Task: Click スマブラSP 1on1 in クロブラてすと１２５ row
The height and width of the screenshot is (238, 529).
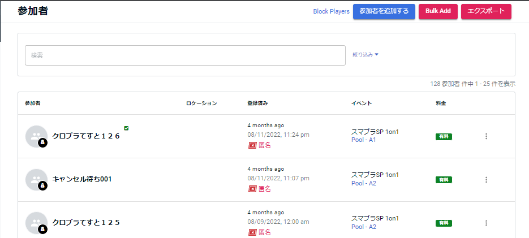Action: tap(375, 218)
